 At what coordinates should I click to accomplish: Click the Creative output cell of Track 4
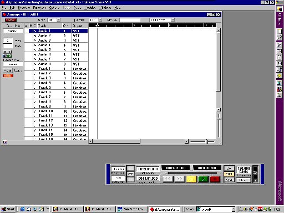click(x=80, y=83)
